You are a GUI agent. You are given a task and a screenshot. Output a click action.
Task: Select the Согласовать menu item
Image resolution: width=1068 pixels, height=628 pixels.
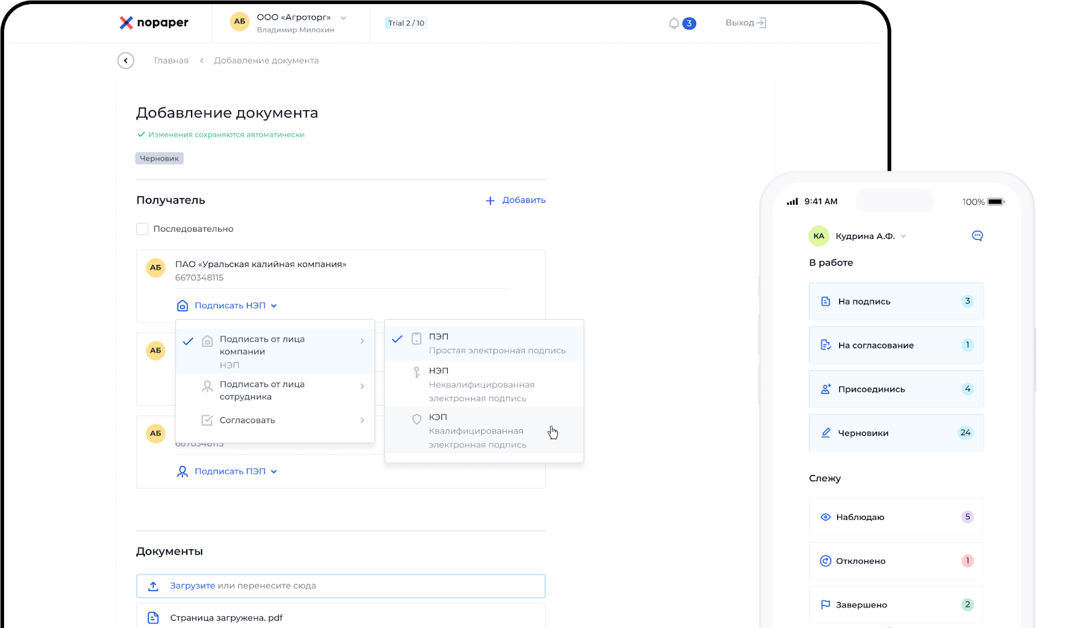[x=275, y=420]
